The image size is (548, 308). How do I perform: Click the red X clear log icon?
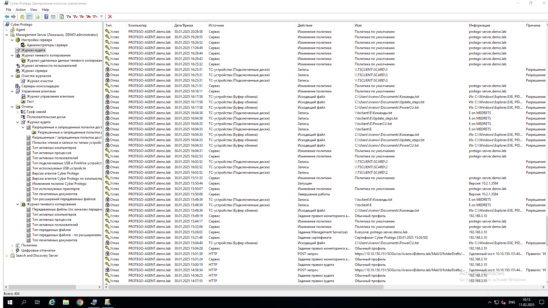(110, 17)
